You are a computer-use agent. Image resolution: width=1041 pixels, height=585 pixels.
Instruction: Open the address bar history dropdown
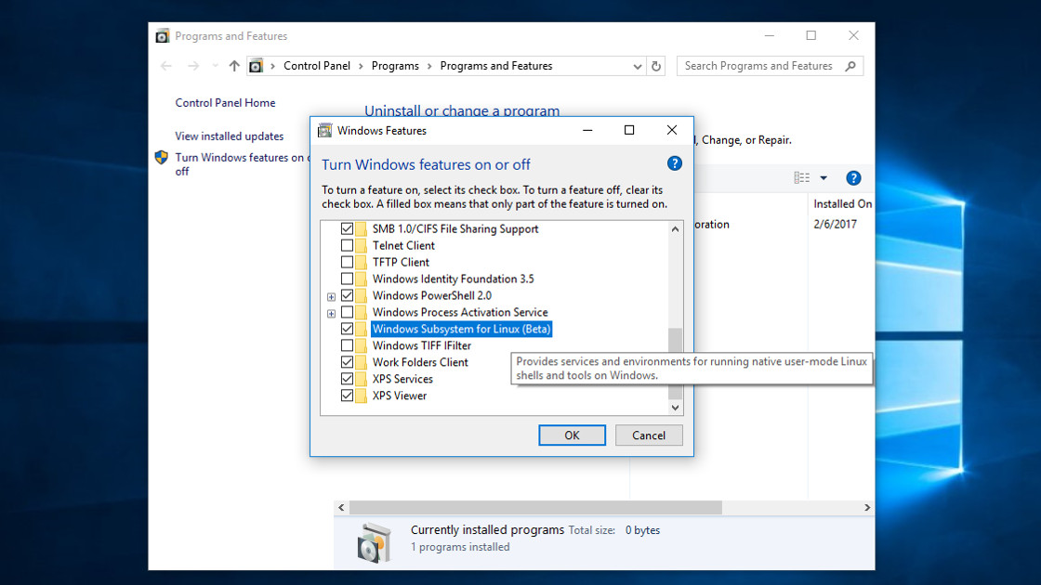point(638,66)
